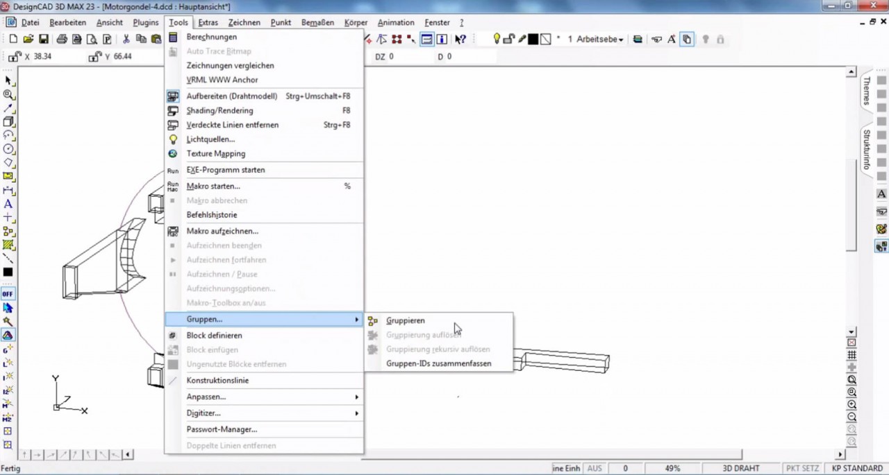889x475 pixels.
Task: Click the layers stack icon near Arbeitsebene
Action: [638, 40]
